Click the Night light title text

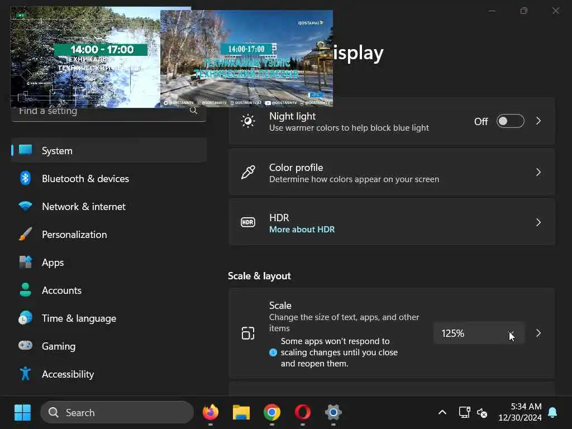tap(292, 116)
